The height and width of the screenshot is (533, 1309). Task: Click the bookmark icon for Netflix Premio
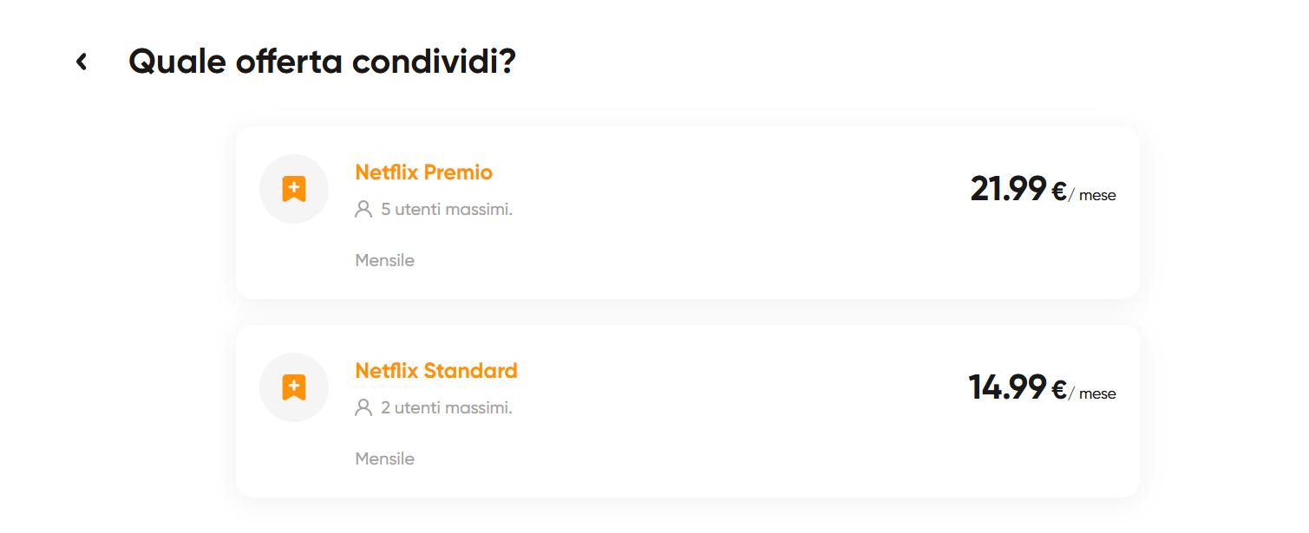pos(294,189)
